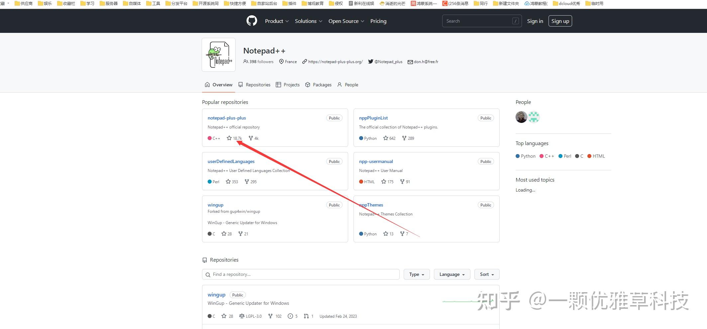Click the link icon before the Notepad++ website URL
This screenshot has height=329, width=707.
click(x=304, y=61)
